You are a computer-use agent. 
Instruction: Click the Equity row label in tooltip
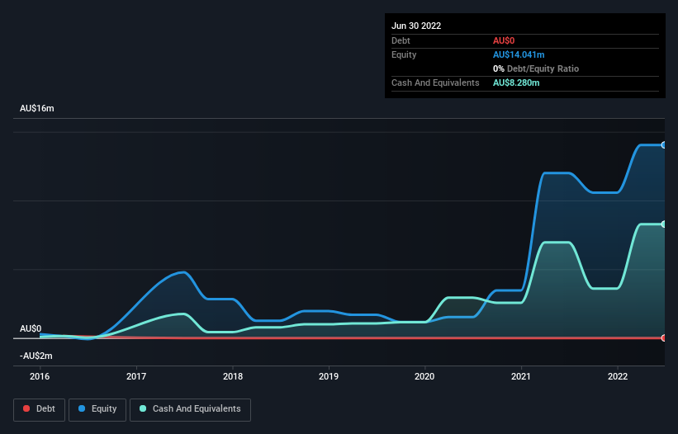(x=404, y=54)
